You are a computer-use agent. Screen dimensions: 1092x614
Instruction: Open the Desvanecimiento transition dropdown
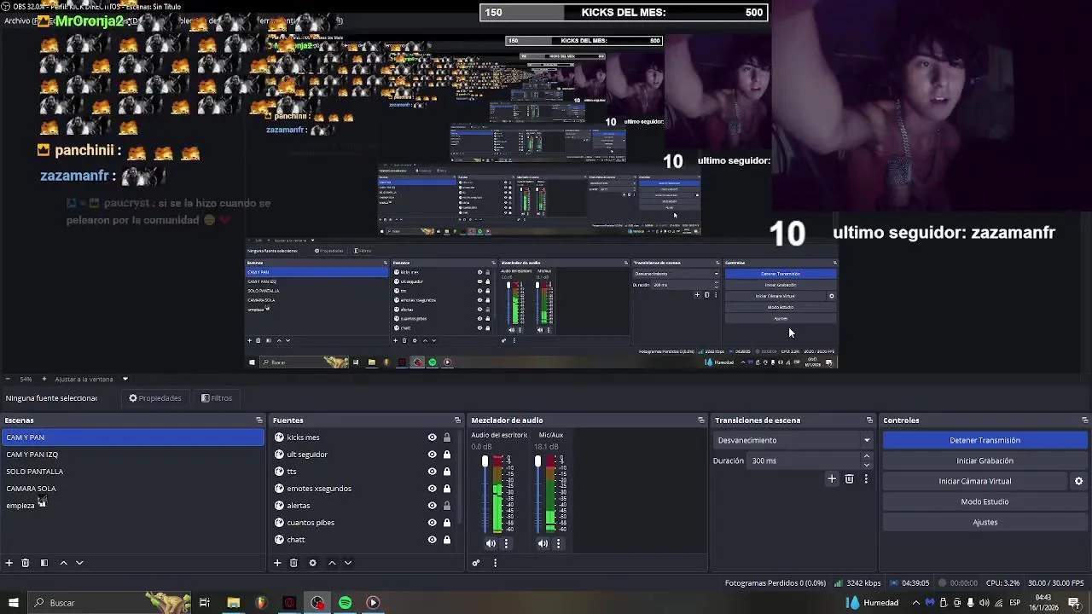(793, 440)
